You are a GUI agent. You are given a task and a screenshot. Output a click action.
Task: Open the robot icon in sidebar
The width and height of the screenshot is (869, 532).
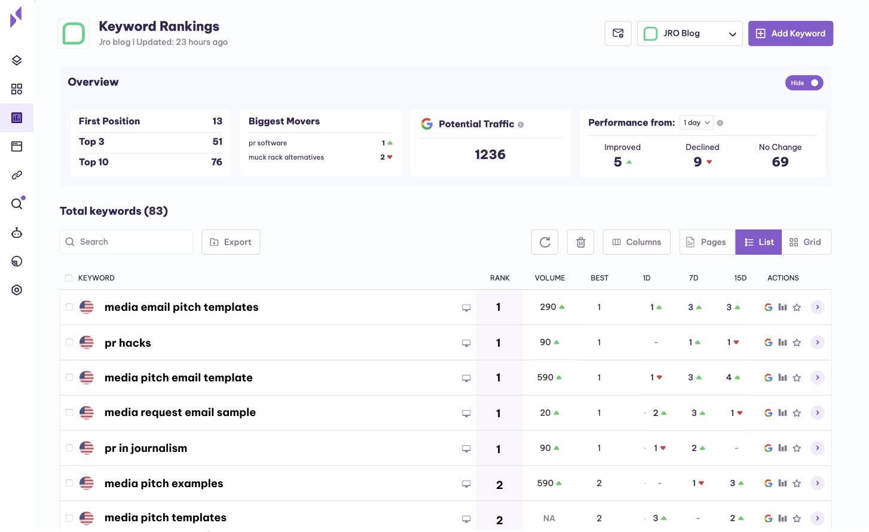(x=17, y=233)
